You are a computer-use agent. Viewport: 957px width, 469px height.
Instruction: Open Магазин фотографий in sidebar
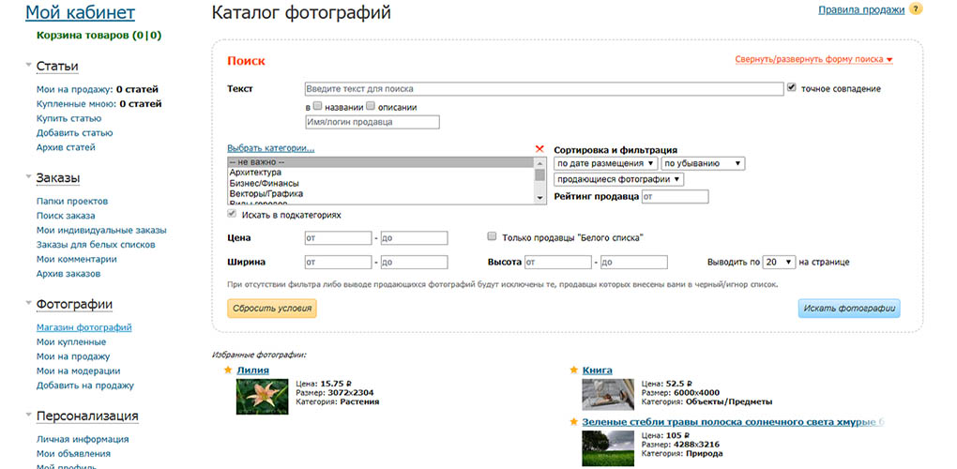(84, 327)
